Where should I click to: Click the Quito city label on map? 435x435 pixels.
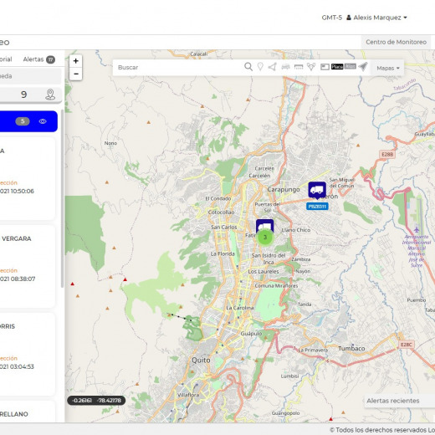(x=201, y=360)
